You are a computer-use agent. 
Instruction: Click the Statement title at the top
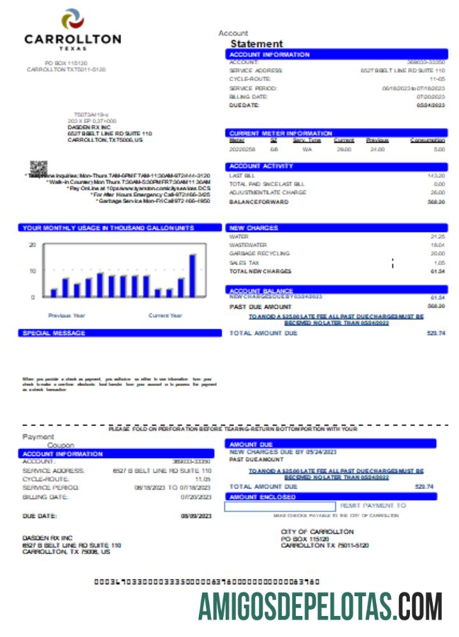pos(256,43)
